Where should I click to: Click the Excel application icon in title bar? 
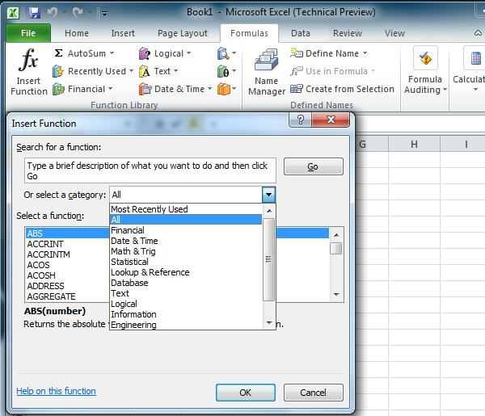point(13,13)
